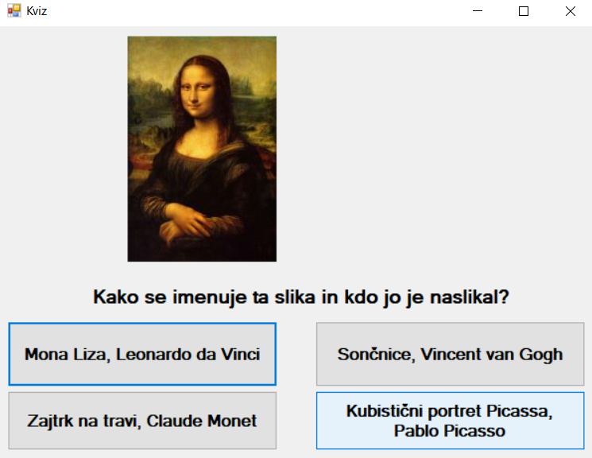This screenshot has width=592, height=458.
Task: Maximize the Kviz window
Action: 524,11
